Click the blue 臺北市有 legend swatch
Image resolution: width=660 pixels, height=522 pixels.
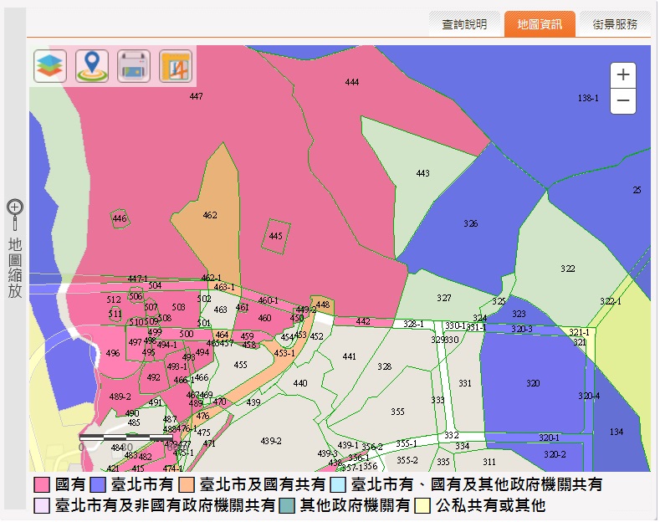click(x=97, y=485)
